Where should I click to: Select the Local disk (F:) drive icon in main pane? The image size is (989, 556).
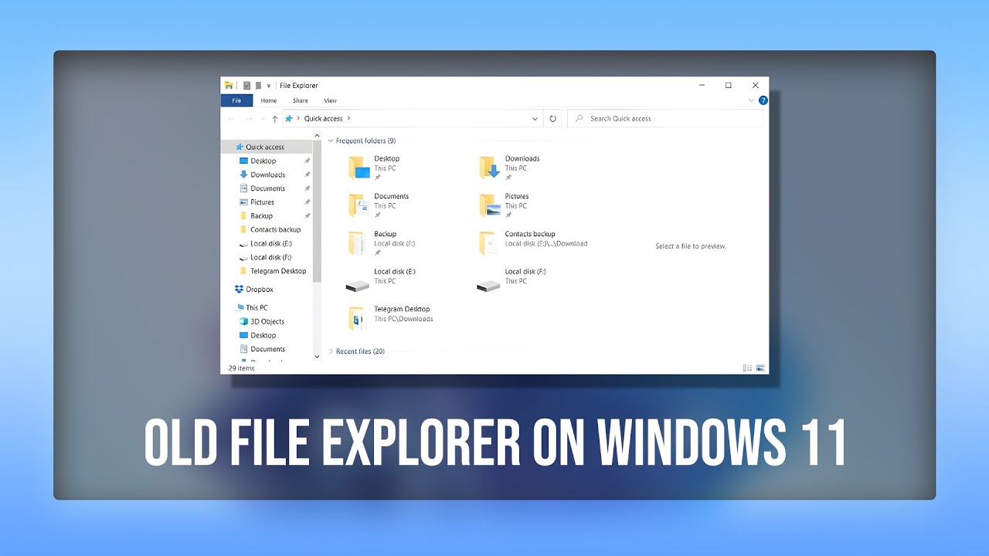[x=490, y=285]
